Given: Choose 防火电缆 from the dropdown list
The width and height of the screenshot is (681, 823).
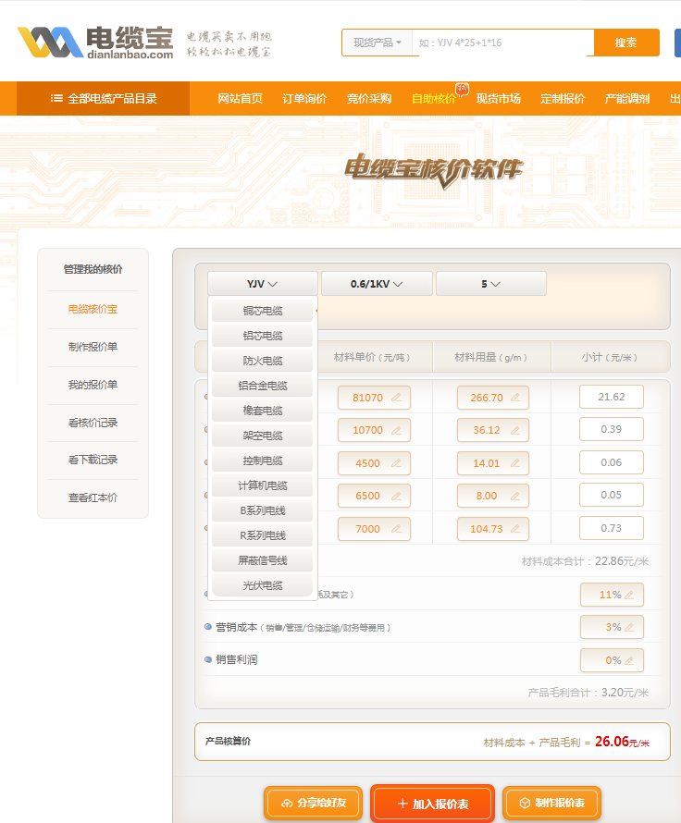Looking at the screenshot, I should point(263,361).
